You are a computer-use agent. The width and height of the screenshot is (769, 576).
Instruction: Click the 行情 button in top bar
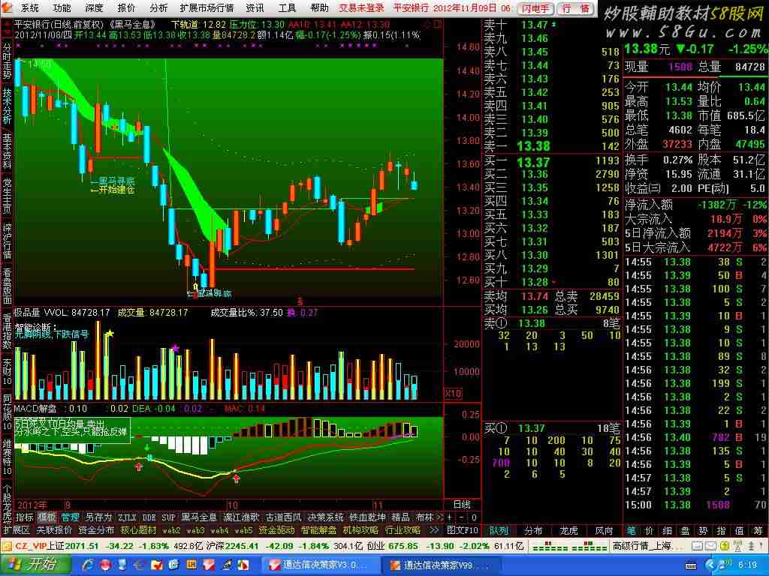[x=576, y=8]
